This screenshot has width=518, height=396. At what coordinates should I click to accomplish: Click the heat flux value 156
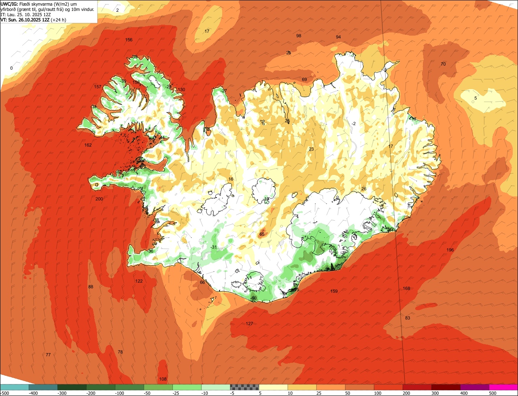tap(129, 40)
